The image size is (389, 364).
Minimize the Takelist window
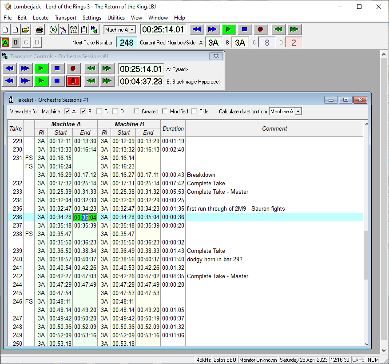(x=331, y=100)
